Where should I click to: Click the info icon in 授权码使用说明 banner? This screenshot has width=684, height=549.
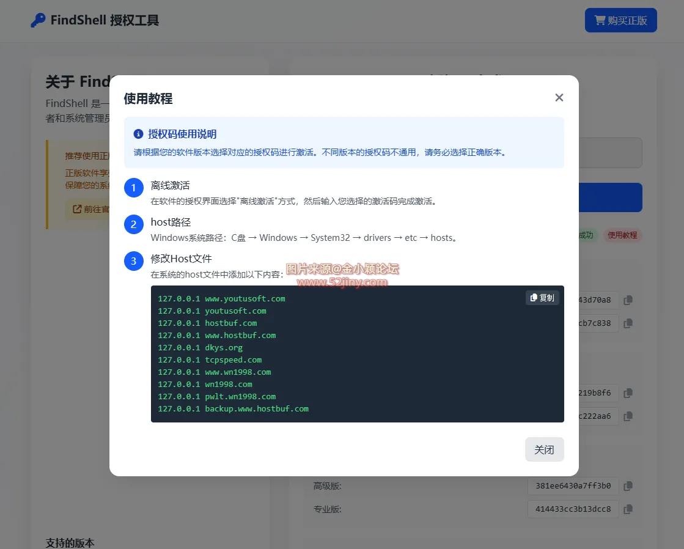point(138,134)
